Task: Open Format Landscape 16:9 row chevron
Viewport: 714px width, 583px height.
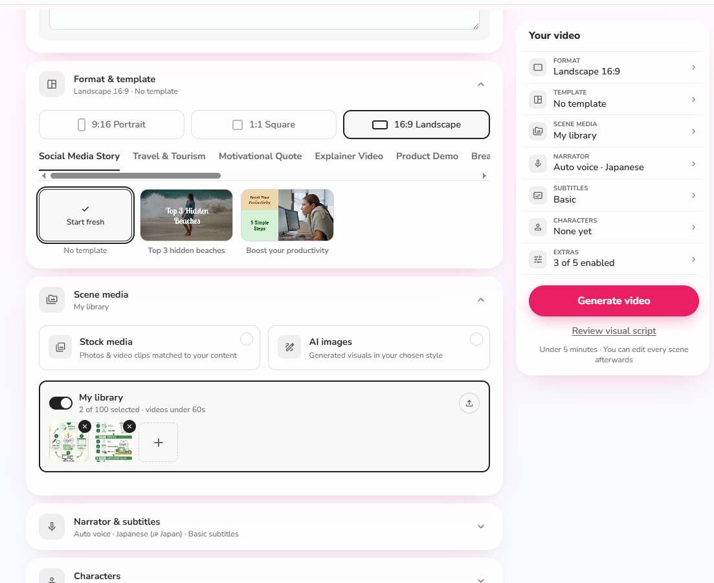Action: [693, 67]
